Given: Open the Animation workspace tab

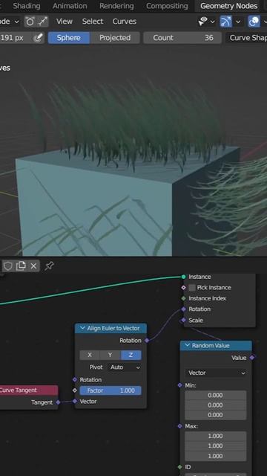Looking at the screenshot, I should (x=70, y=6).
